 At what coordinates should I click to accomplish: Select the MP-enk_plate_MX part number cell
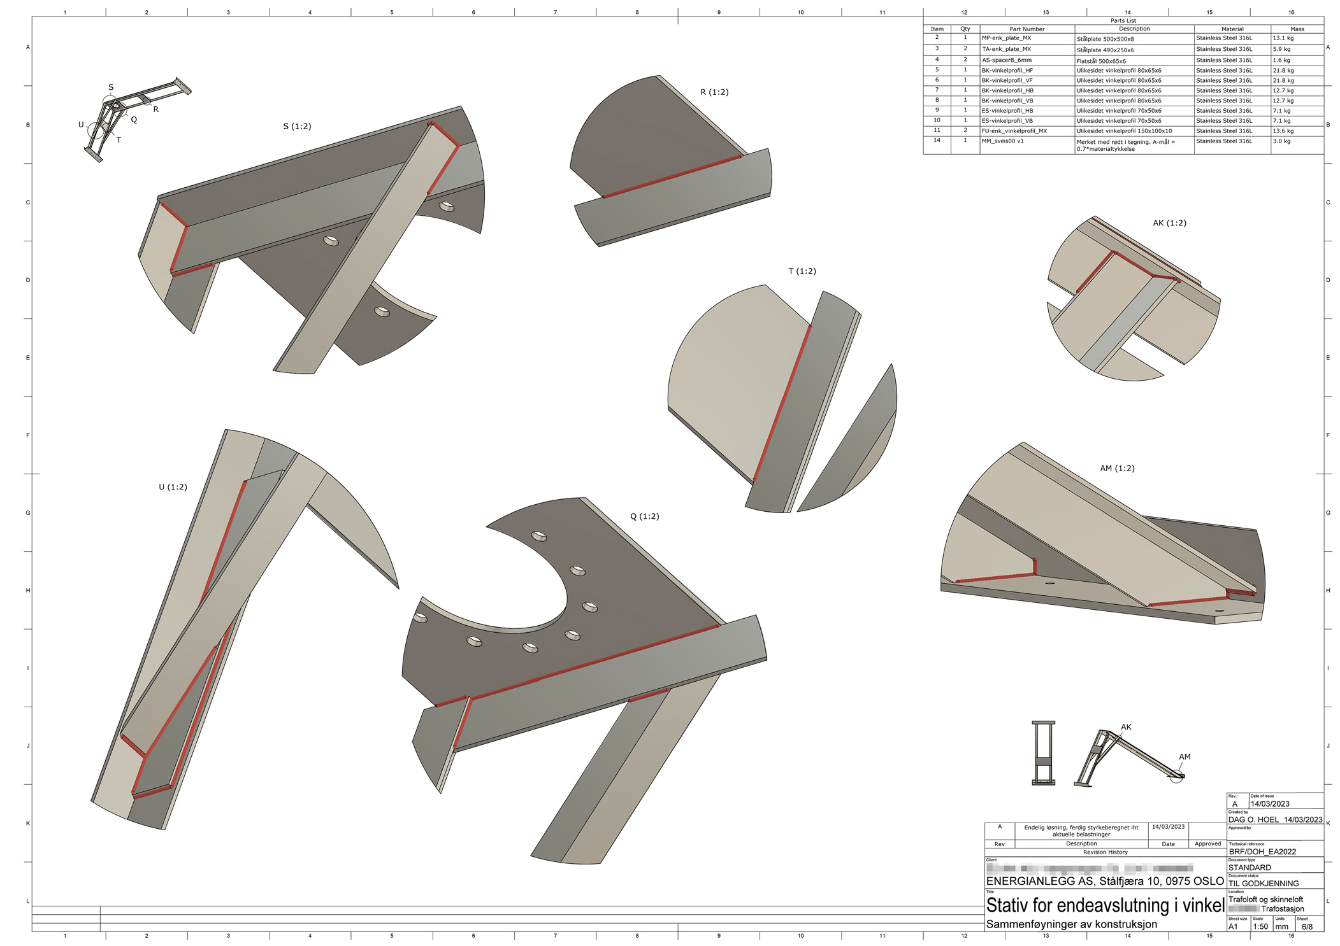click(1006, 38)
